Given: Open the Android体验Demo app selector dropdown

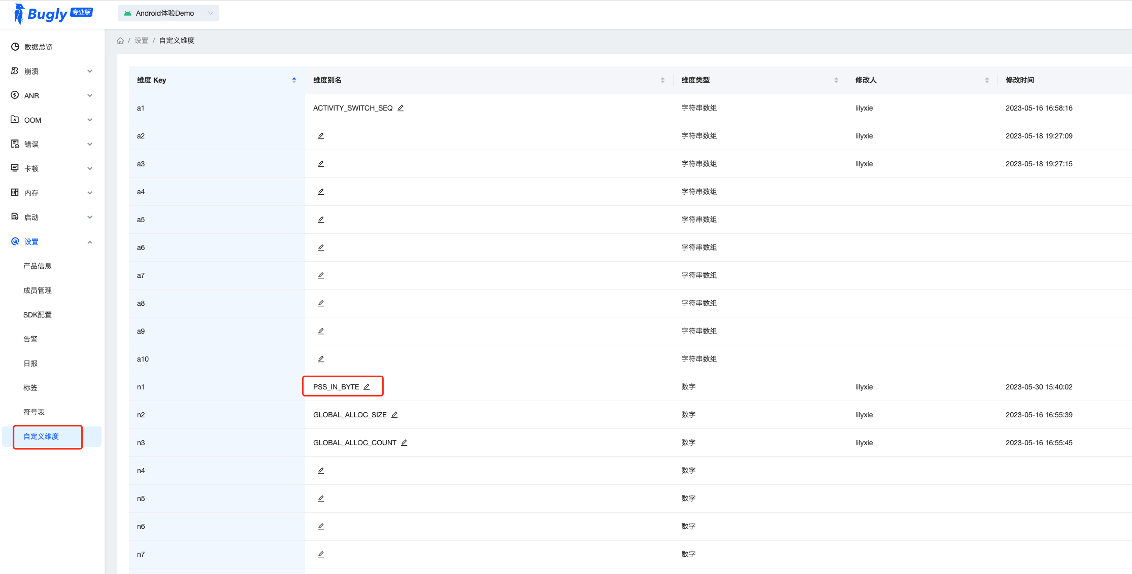Looking at the screenshot, I should 168,13.
